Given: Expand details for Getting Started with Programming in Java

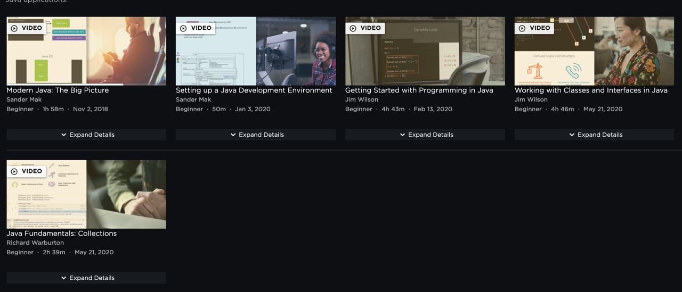Looking at the screenshot, I should (425, 135).
